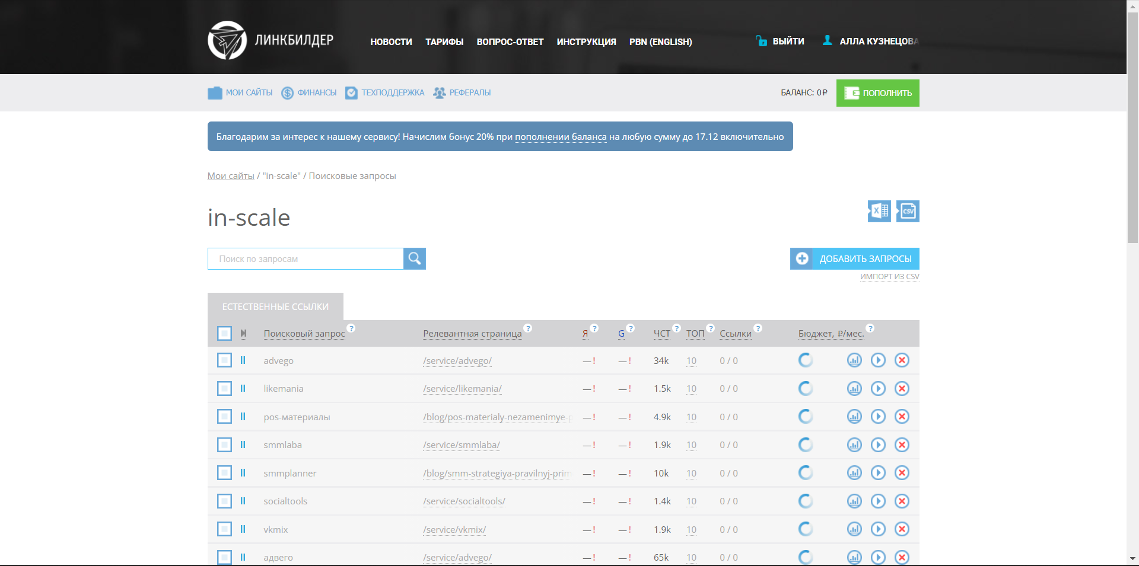
Task: Tick the checkbox for the smmplanner row
Action: pyautogui.click(x=224, y=473)
